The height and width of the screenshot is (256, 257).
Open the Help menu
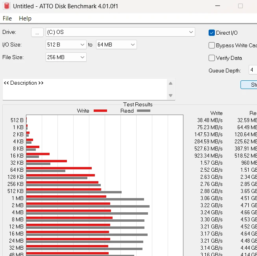coord(25,19)
